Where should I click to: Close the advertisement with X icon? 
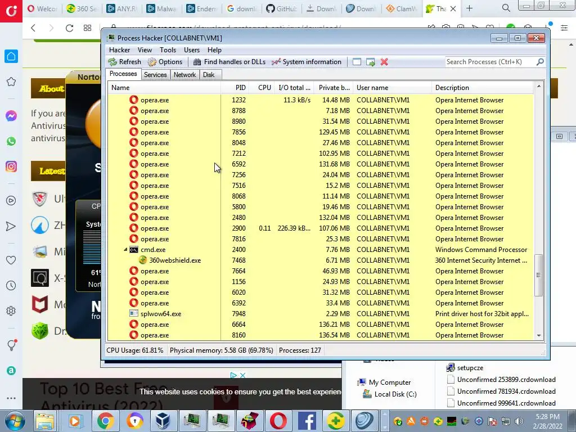click(242, 375)
